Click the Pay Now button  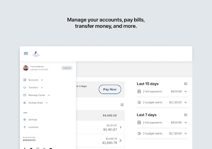click(x=110, y=89)
